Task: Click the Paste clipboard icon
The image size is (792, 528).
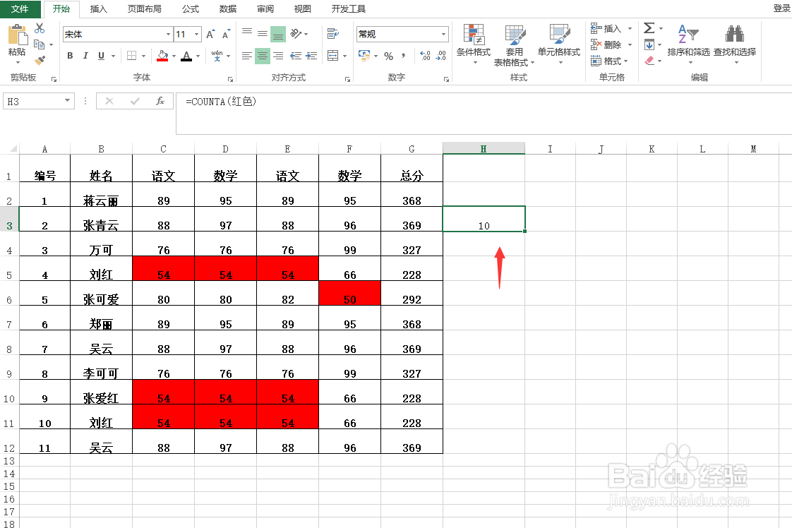Action: point(17,35)
